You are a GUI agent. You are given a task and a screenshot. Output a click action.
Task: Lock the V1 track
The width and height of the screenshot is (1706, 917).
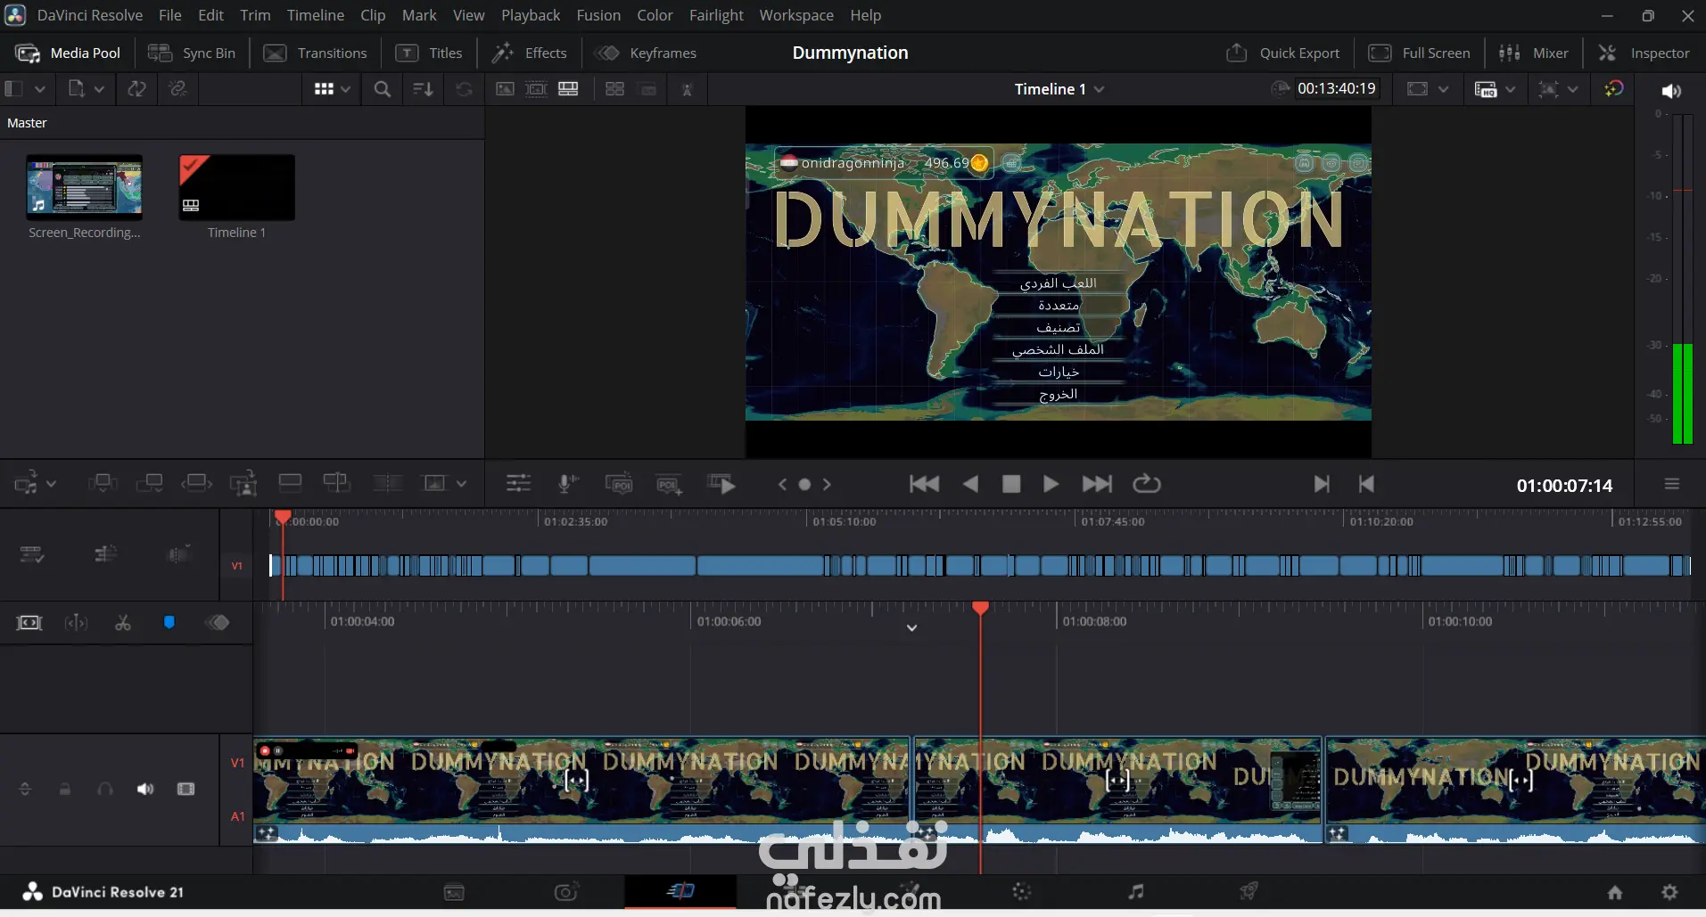pyautogui.click(x=65, y=790)
